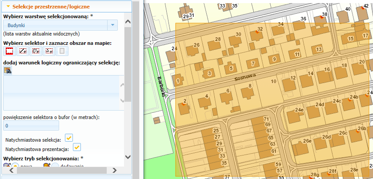Select the rectangle selector tool

(x=9, y=51)
